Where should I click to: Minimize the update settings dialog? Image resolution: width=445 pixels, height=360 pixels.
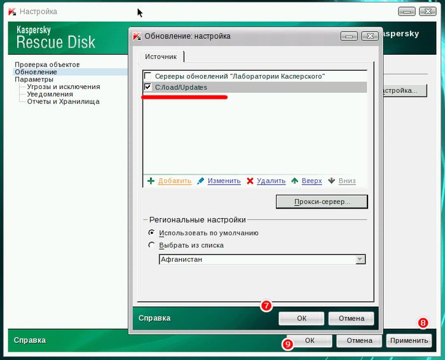(349, 36)
